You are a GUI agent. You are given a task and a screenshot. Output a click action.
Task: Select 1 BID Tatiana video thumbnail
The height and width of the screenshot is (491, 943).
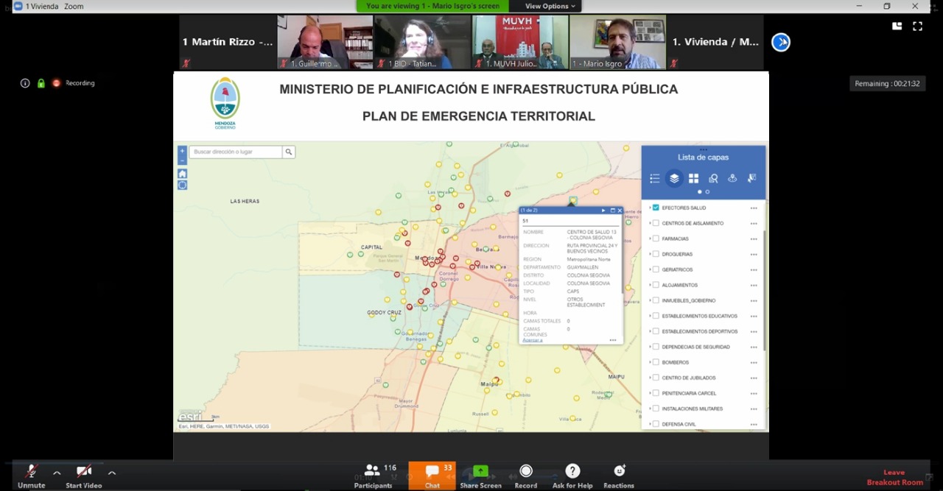(422, 42)
